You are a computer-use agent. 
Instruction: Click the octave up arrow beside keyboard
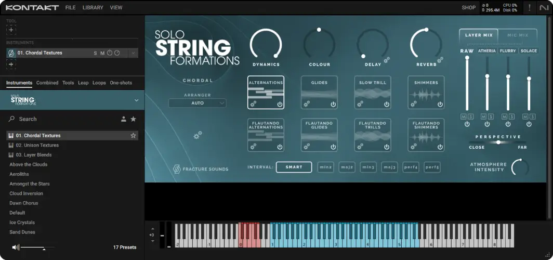coord(153,229)
